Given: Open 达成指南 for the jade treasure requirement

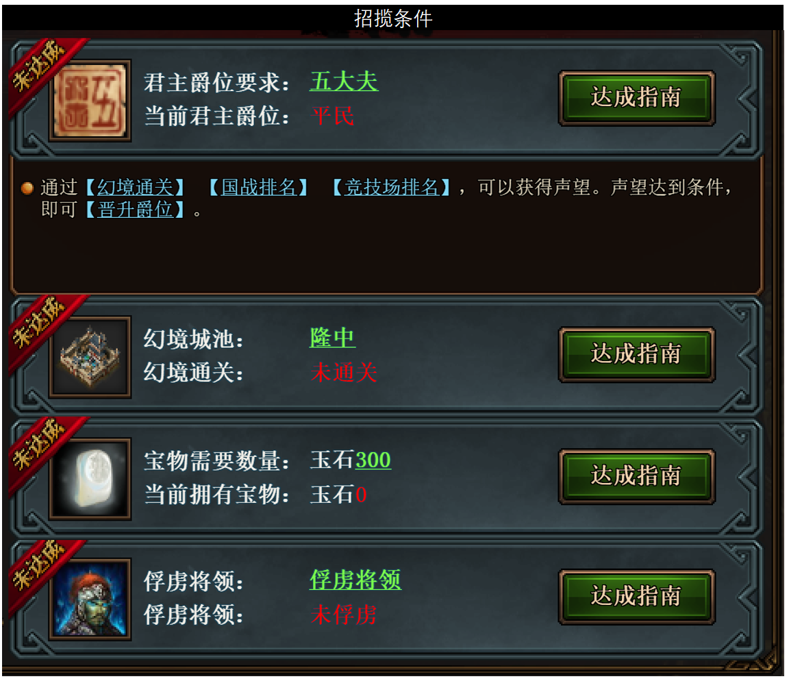Looking at the screenshot, I should (x=636, y=476).
